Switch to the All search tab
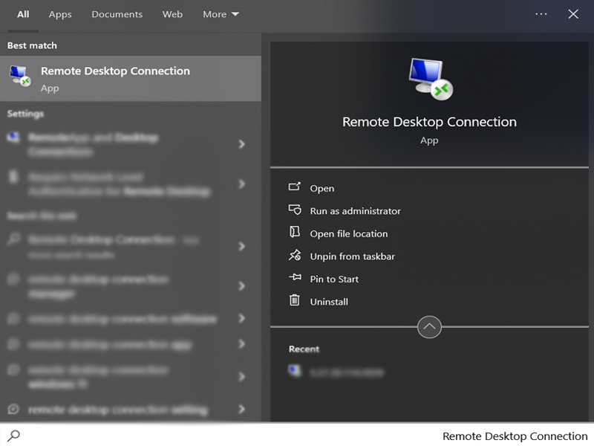594x446 pixels. tap(23, 14)
